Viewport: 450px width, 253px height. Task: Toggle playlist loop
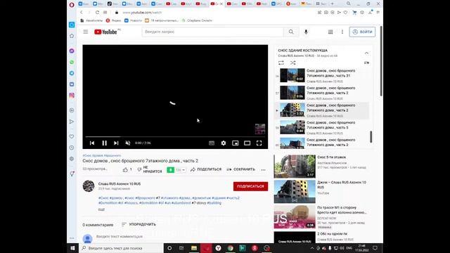281,63
